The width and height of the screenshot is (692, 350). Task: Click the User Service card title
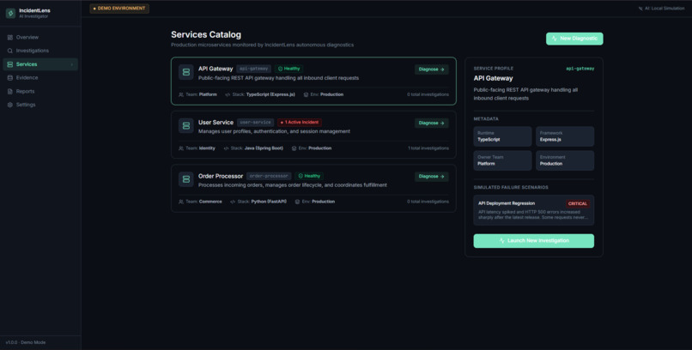pyautogui.click(x=215, y=123)
